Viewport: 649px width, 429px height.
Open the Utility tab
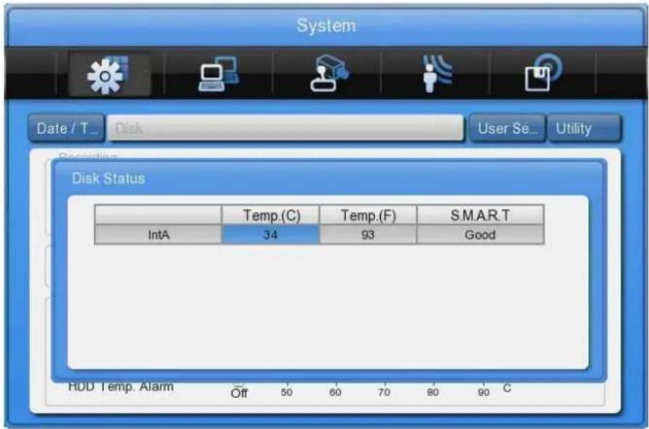[584, 128]
